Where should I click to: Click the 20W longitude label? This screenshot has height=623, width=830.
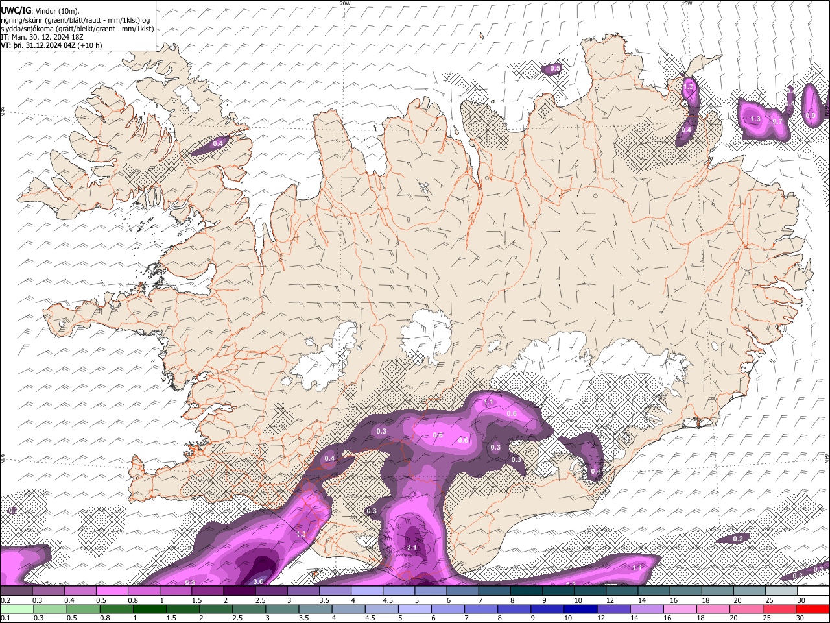tap(345, 3)
